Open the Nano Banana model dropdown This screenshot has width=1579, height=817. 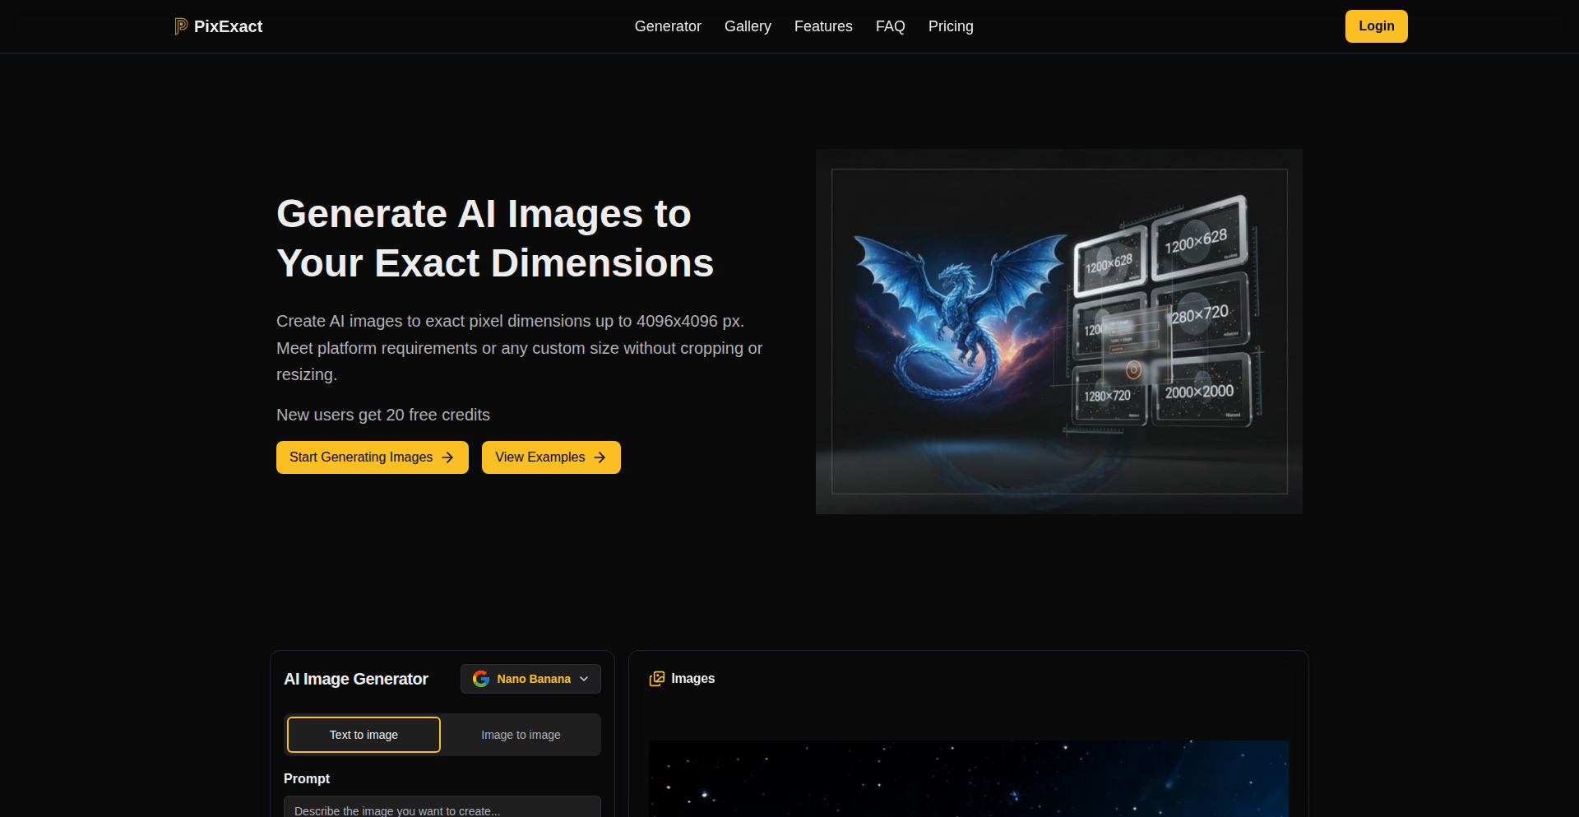point(530,679)
